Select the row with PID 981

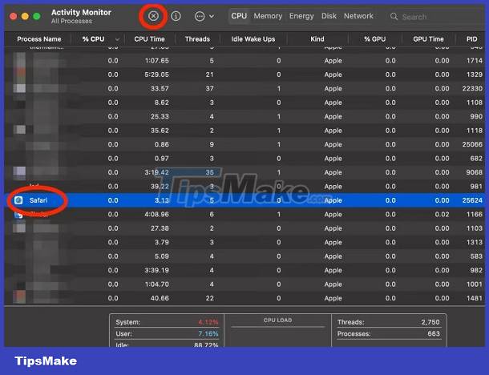tap(244, 187)
